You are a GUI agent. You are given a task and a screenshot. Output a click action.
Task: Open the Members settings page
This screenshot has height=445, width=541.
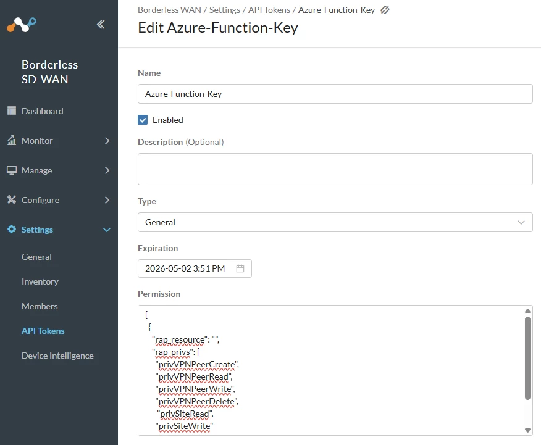(40, 306)
